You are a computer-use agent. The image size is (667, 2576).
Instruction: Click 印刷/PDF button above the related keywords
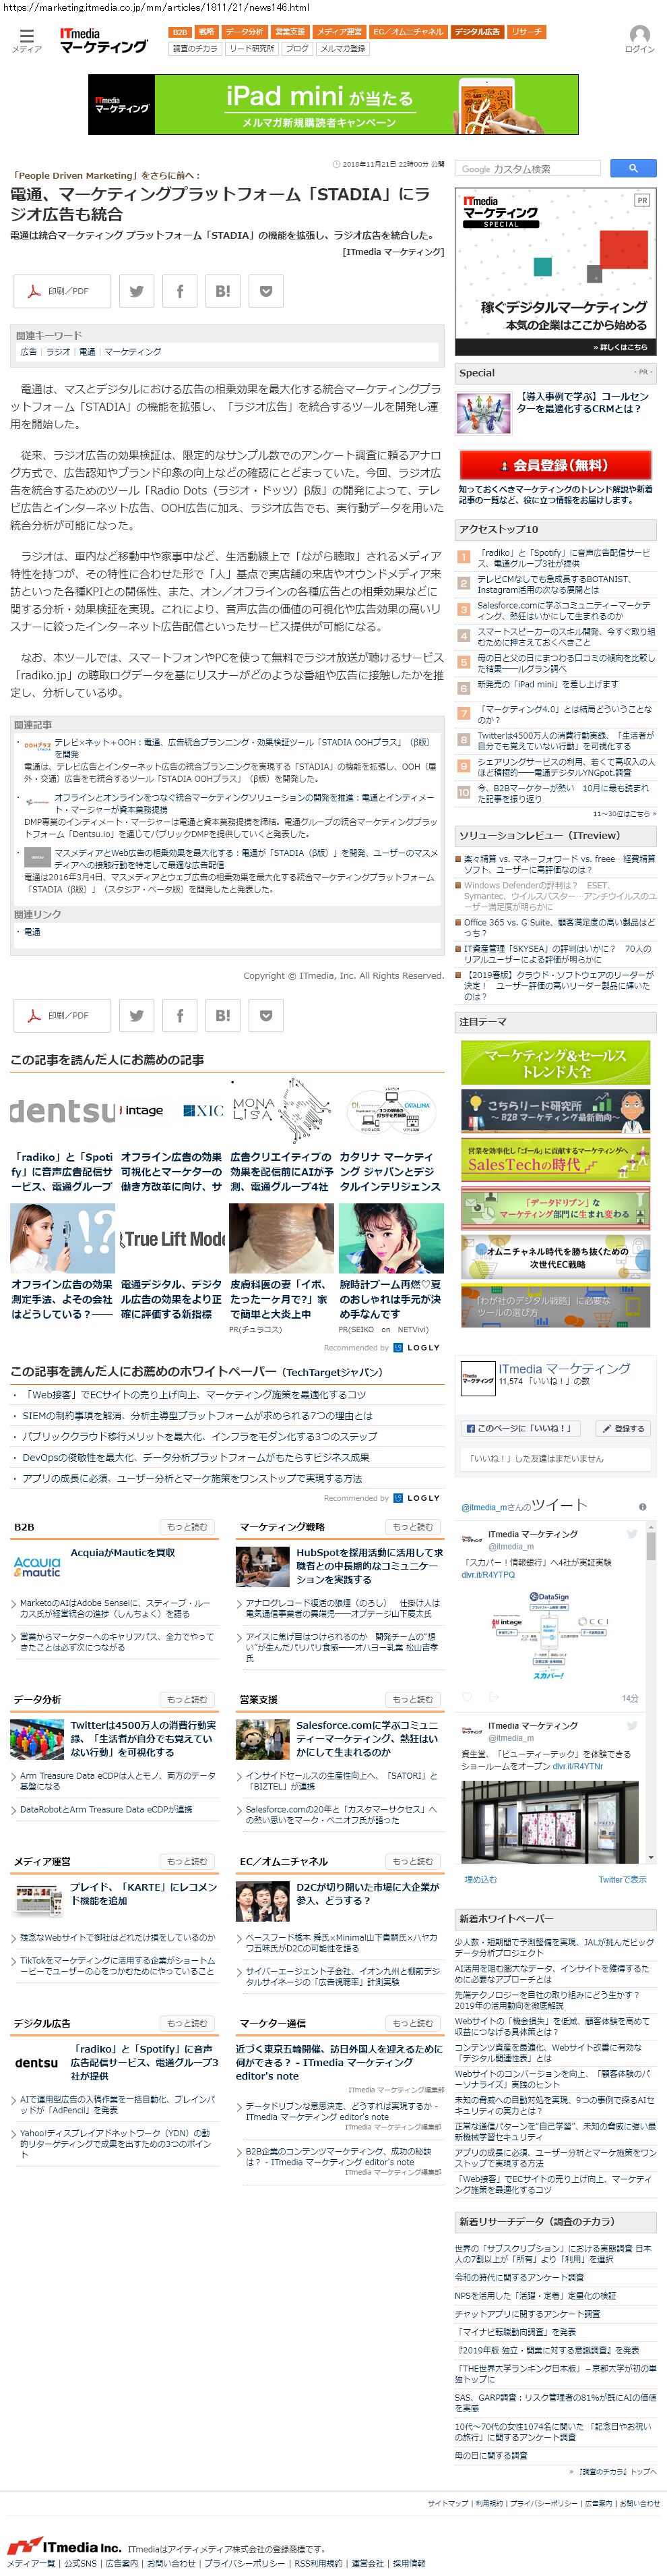point(61,291)
